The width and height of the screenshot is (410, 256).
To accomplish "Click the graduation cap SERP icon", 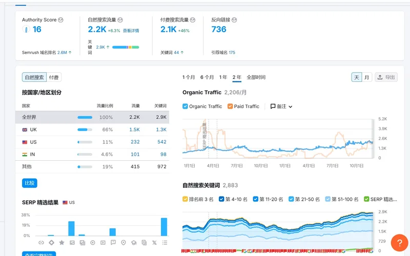I will pyautogui.click(x=134, y=243).
